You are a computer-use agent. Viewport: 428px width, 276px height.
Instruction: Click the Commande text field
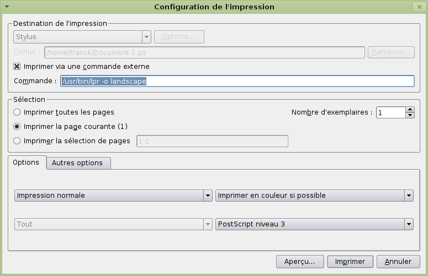point(237,81)
